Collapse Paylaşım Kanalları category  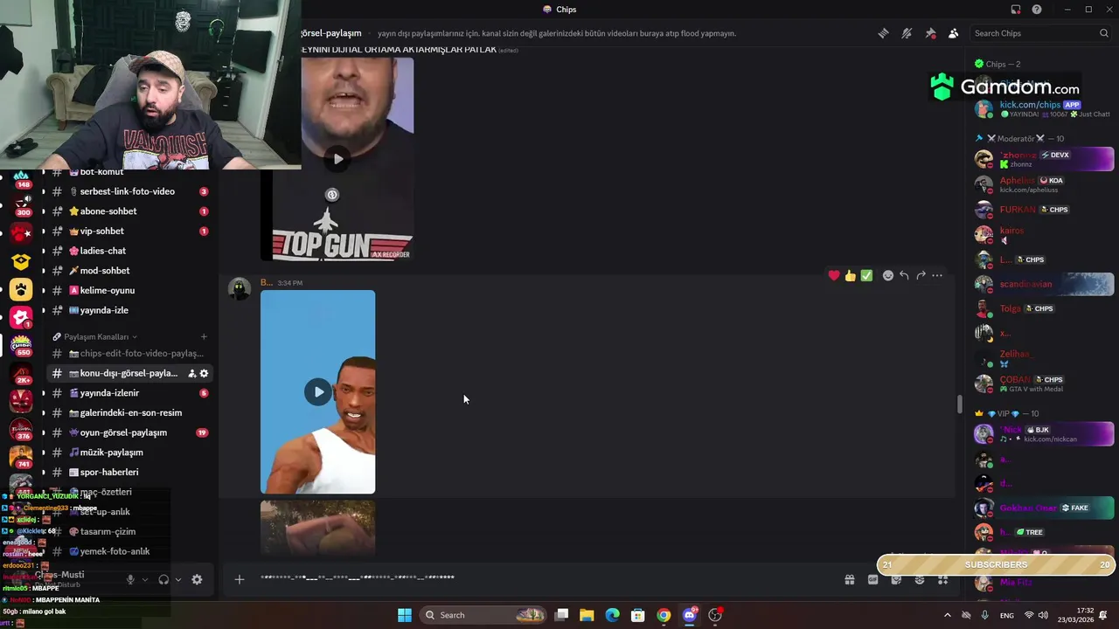tap(94, 336)
